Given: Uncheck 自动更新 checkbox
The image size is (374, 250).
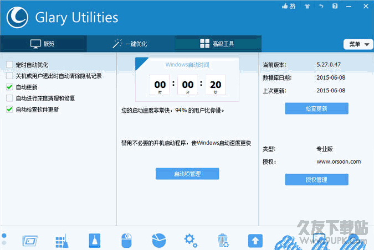Looking at the screenshot, I should point(9,87).
